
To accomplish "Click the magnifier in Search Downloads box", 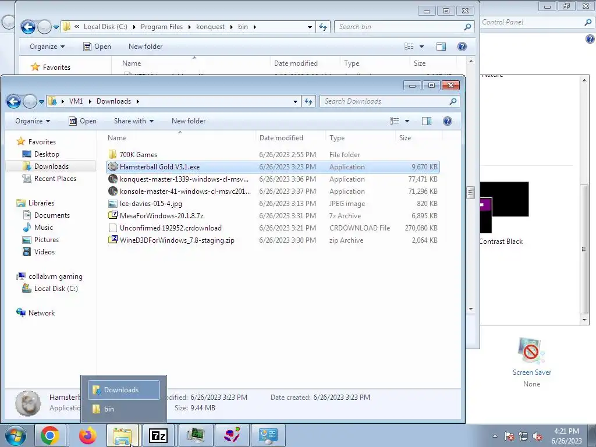I will (x=453, y=101).
